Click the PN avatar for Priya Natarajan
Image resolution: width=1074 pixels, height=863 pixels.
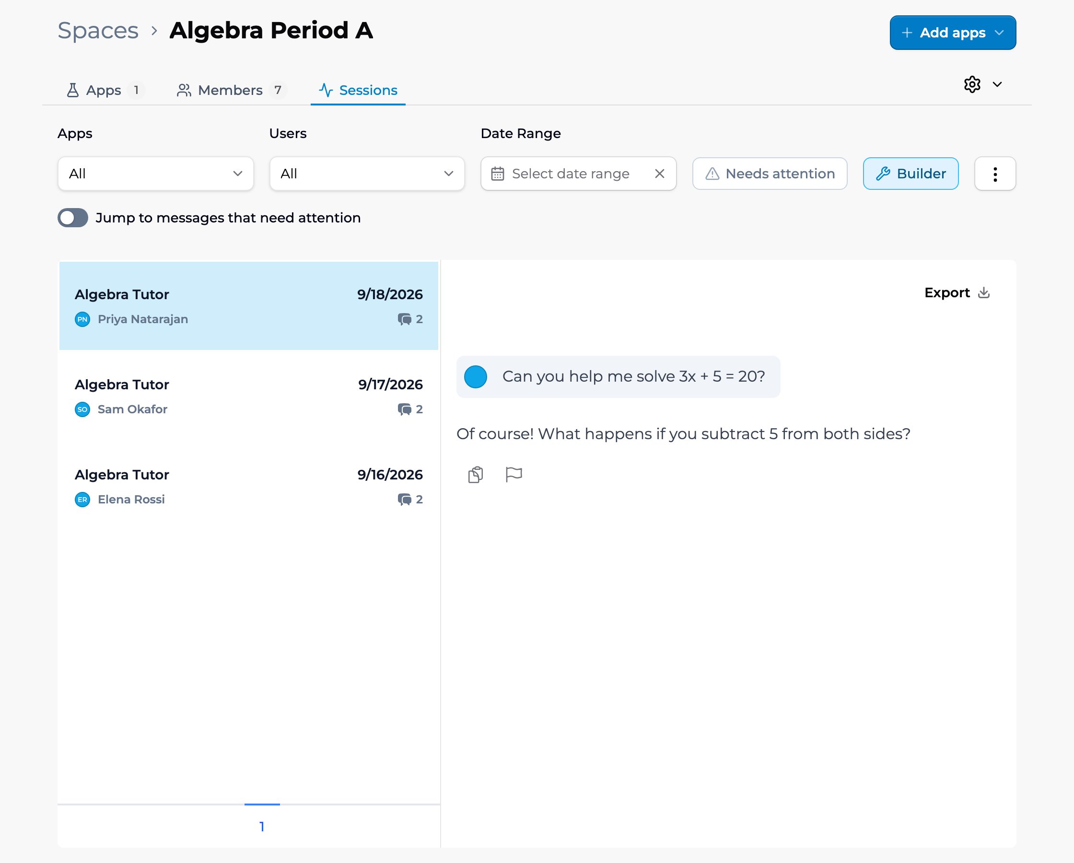(x=82, y=319)
